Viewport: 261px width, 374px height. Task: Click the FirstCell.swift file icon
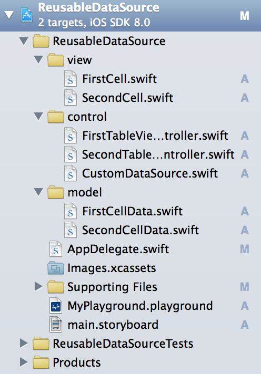(x=71, y=79)
